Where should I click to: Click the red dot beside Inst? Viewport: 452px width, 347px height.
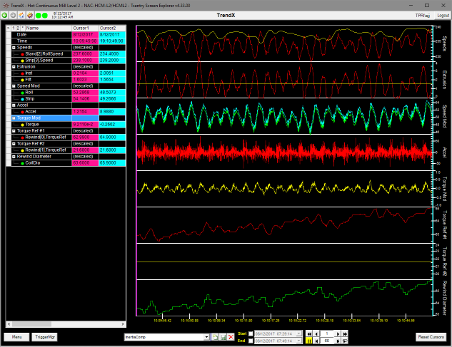22,73
